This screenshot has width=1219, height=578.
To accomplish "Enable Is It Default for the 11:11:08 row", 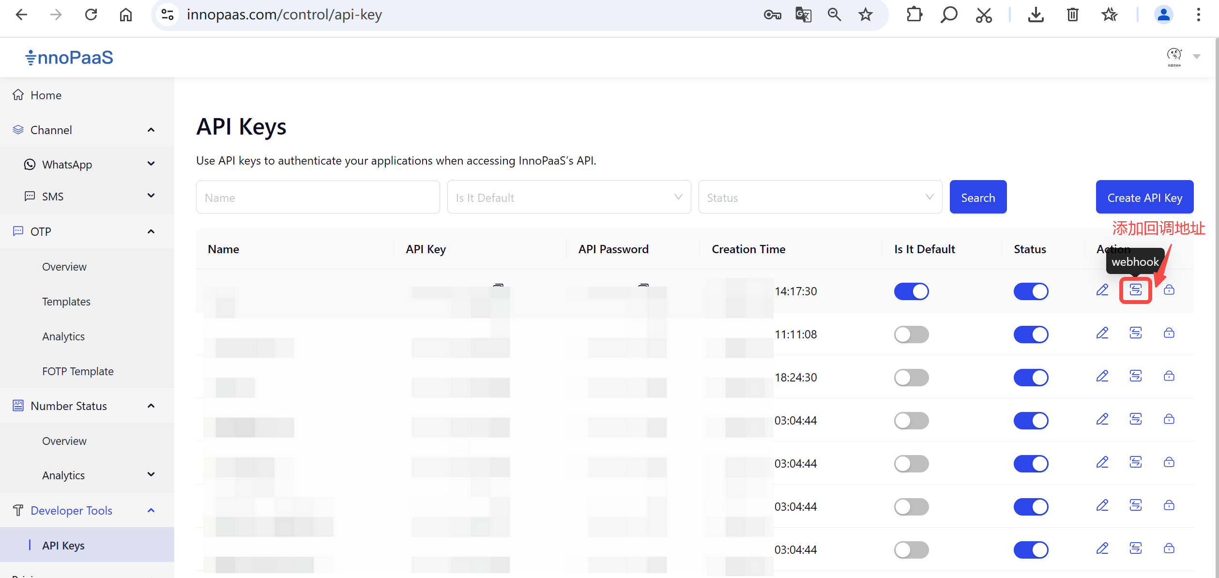I will (911, 335).
